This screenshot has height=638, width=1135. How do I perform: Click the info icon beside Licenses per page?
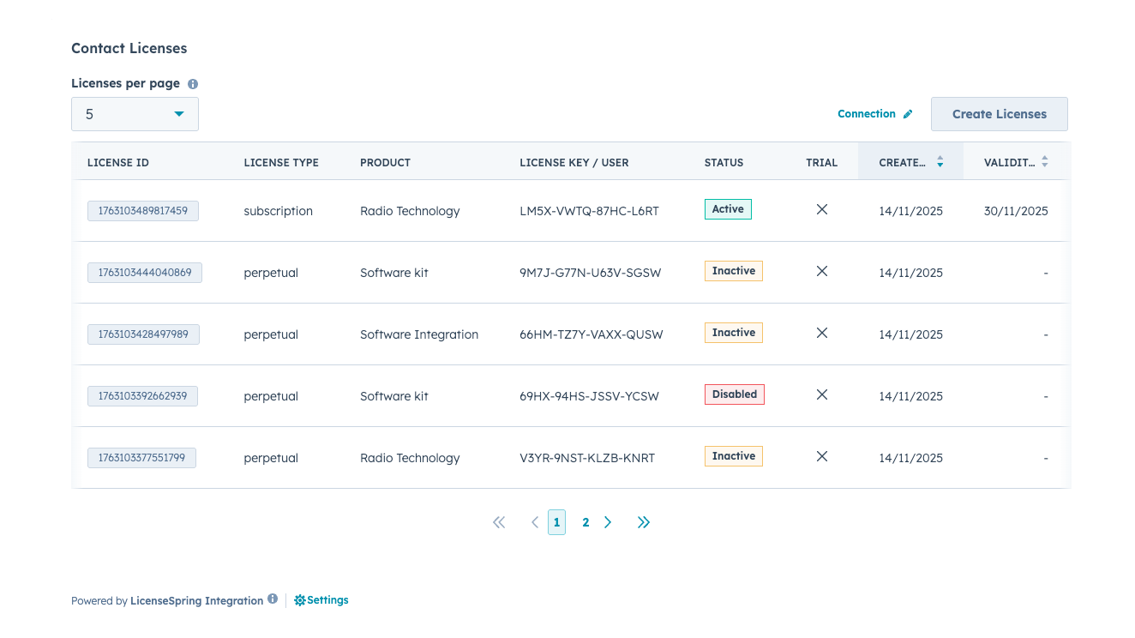pyautogui.click(x=193, y=84)
